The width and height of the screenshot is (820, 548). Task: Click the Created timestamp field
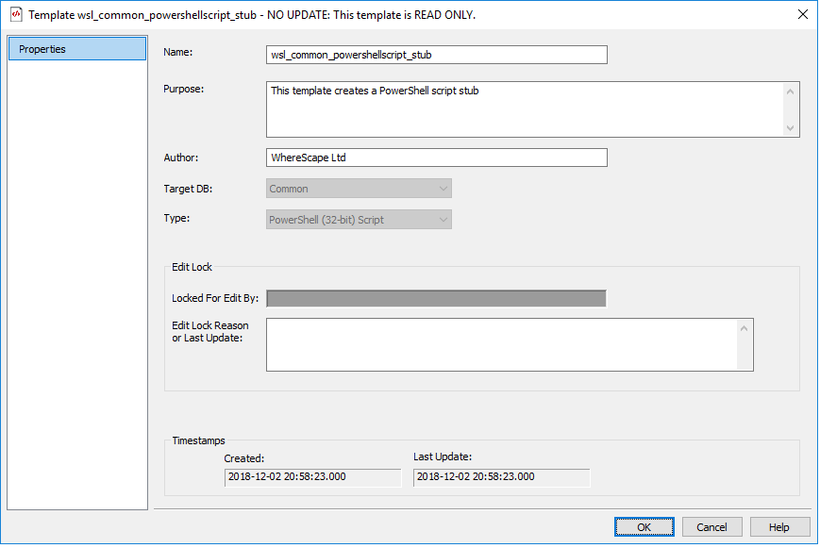point(312,477)
